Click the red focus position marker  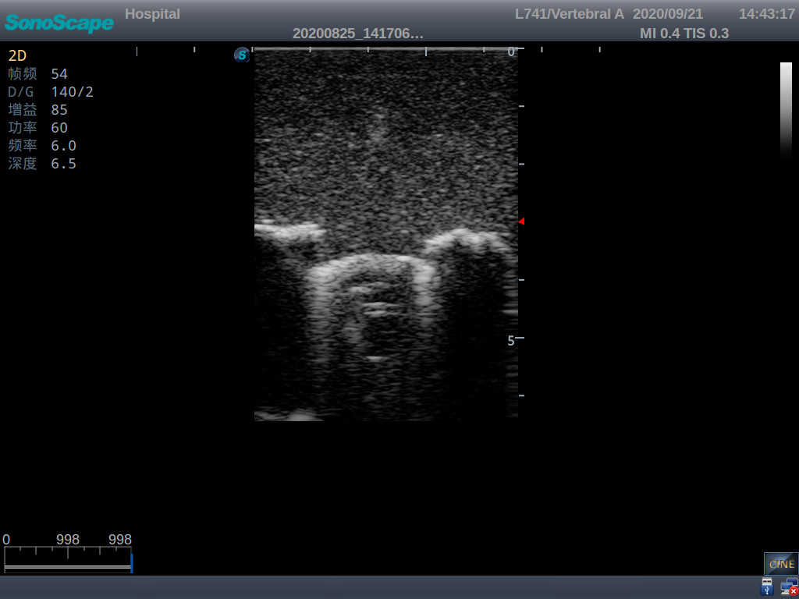pos(521,221)
